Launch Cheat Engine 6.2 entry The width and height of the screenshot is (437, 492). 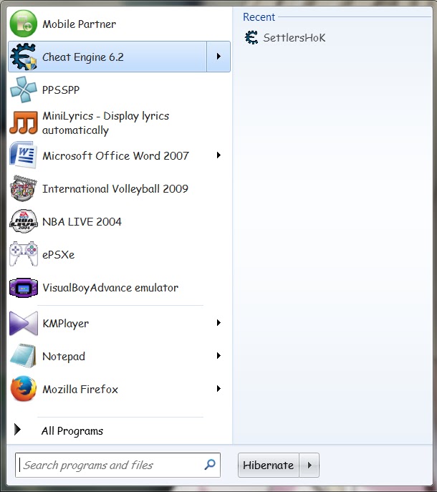107,57
